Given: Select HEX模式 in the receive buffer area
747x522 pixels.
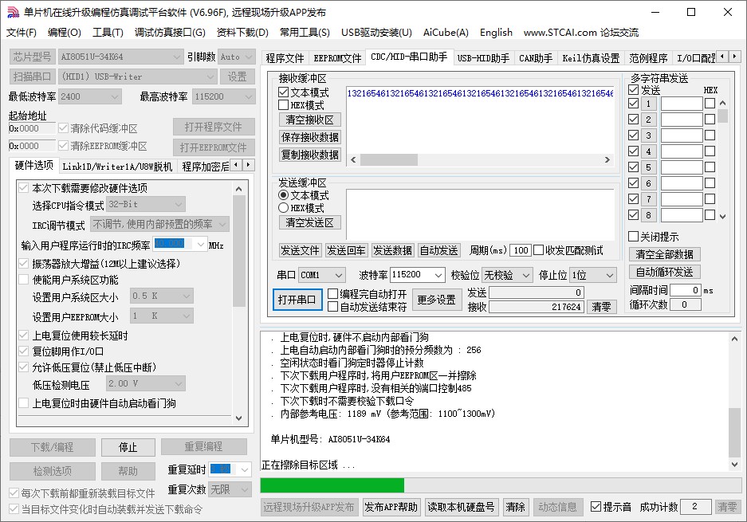Looking at the screenshot, I should click(284, 104).
